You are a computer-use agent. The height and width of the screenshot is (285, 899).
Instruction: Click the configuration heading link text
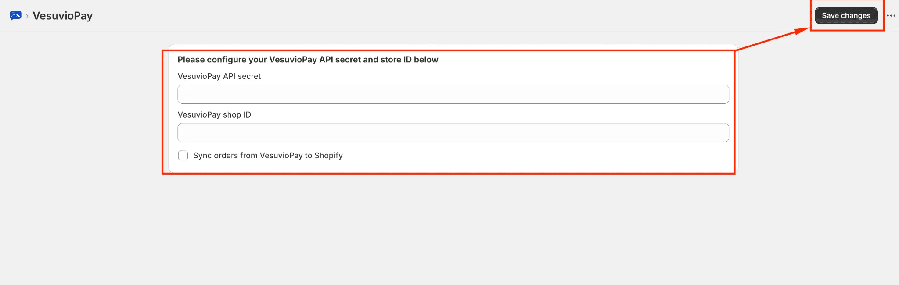(308, 59)
